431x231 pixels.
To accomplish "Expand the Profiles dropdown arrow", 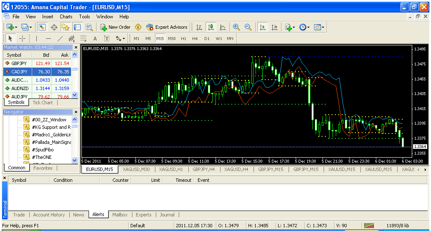I will [x=30, y=27].
